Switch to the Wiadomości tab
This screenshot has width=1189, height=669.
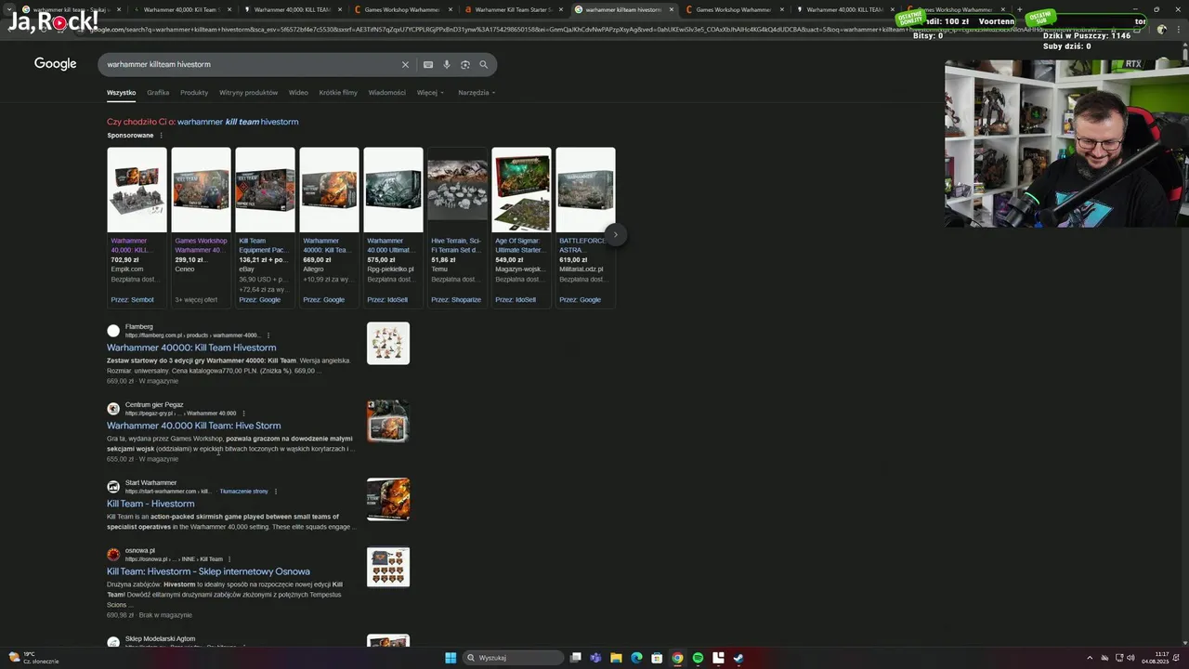386,93
